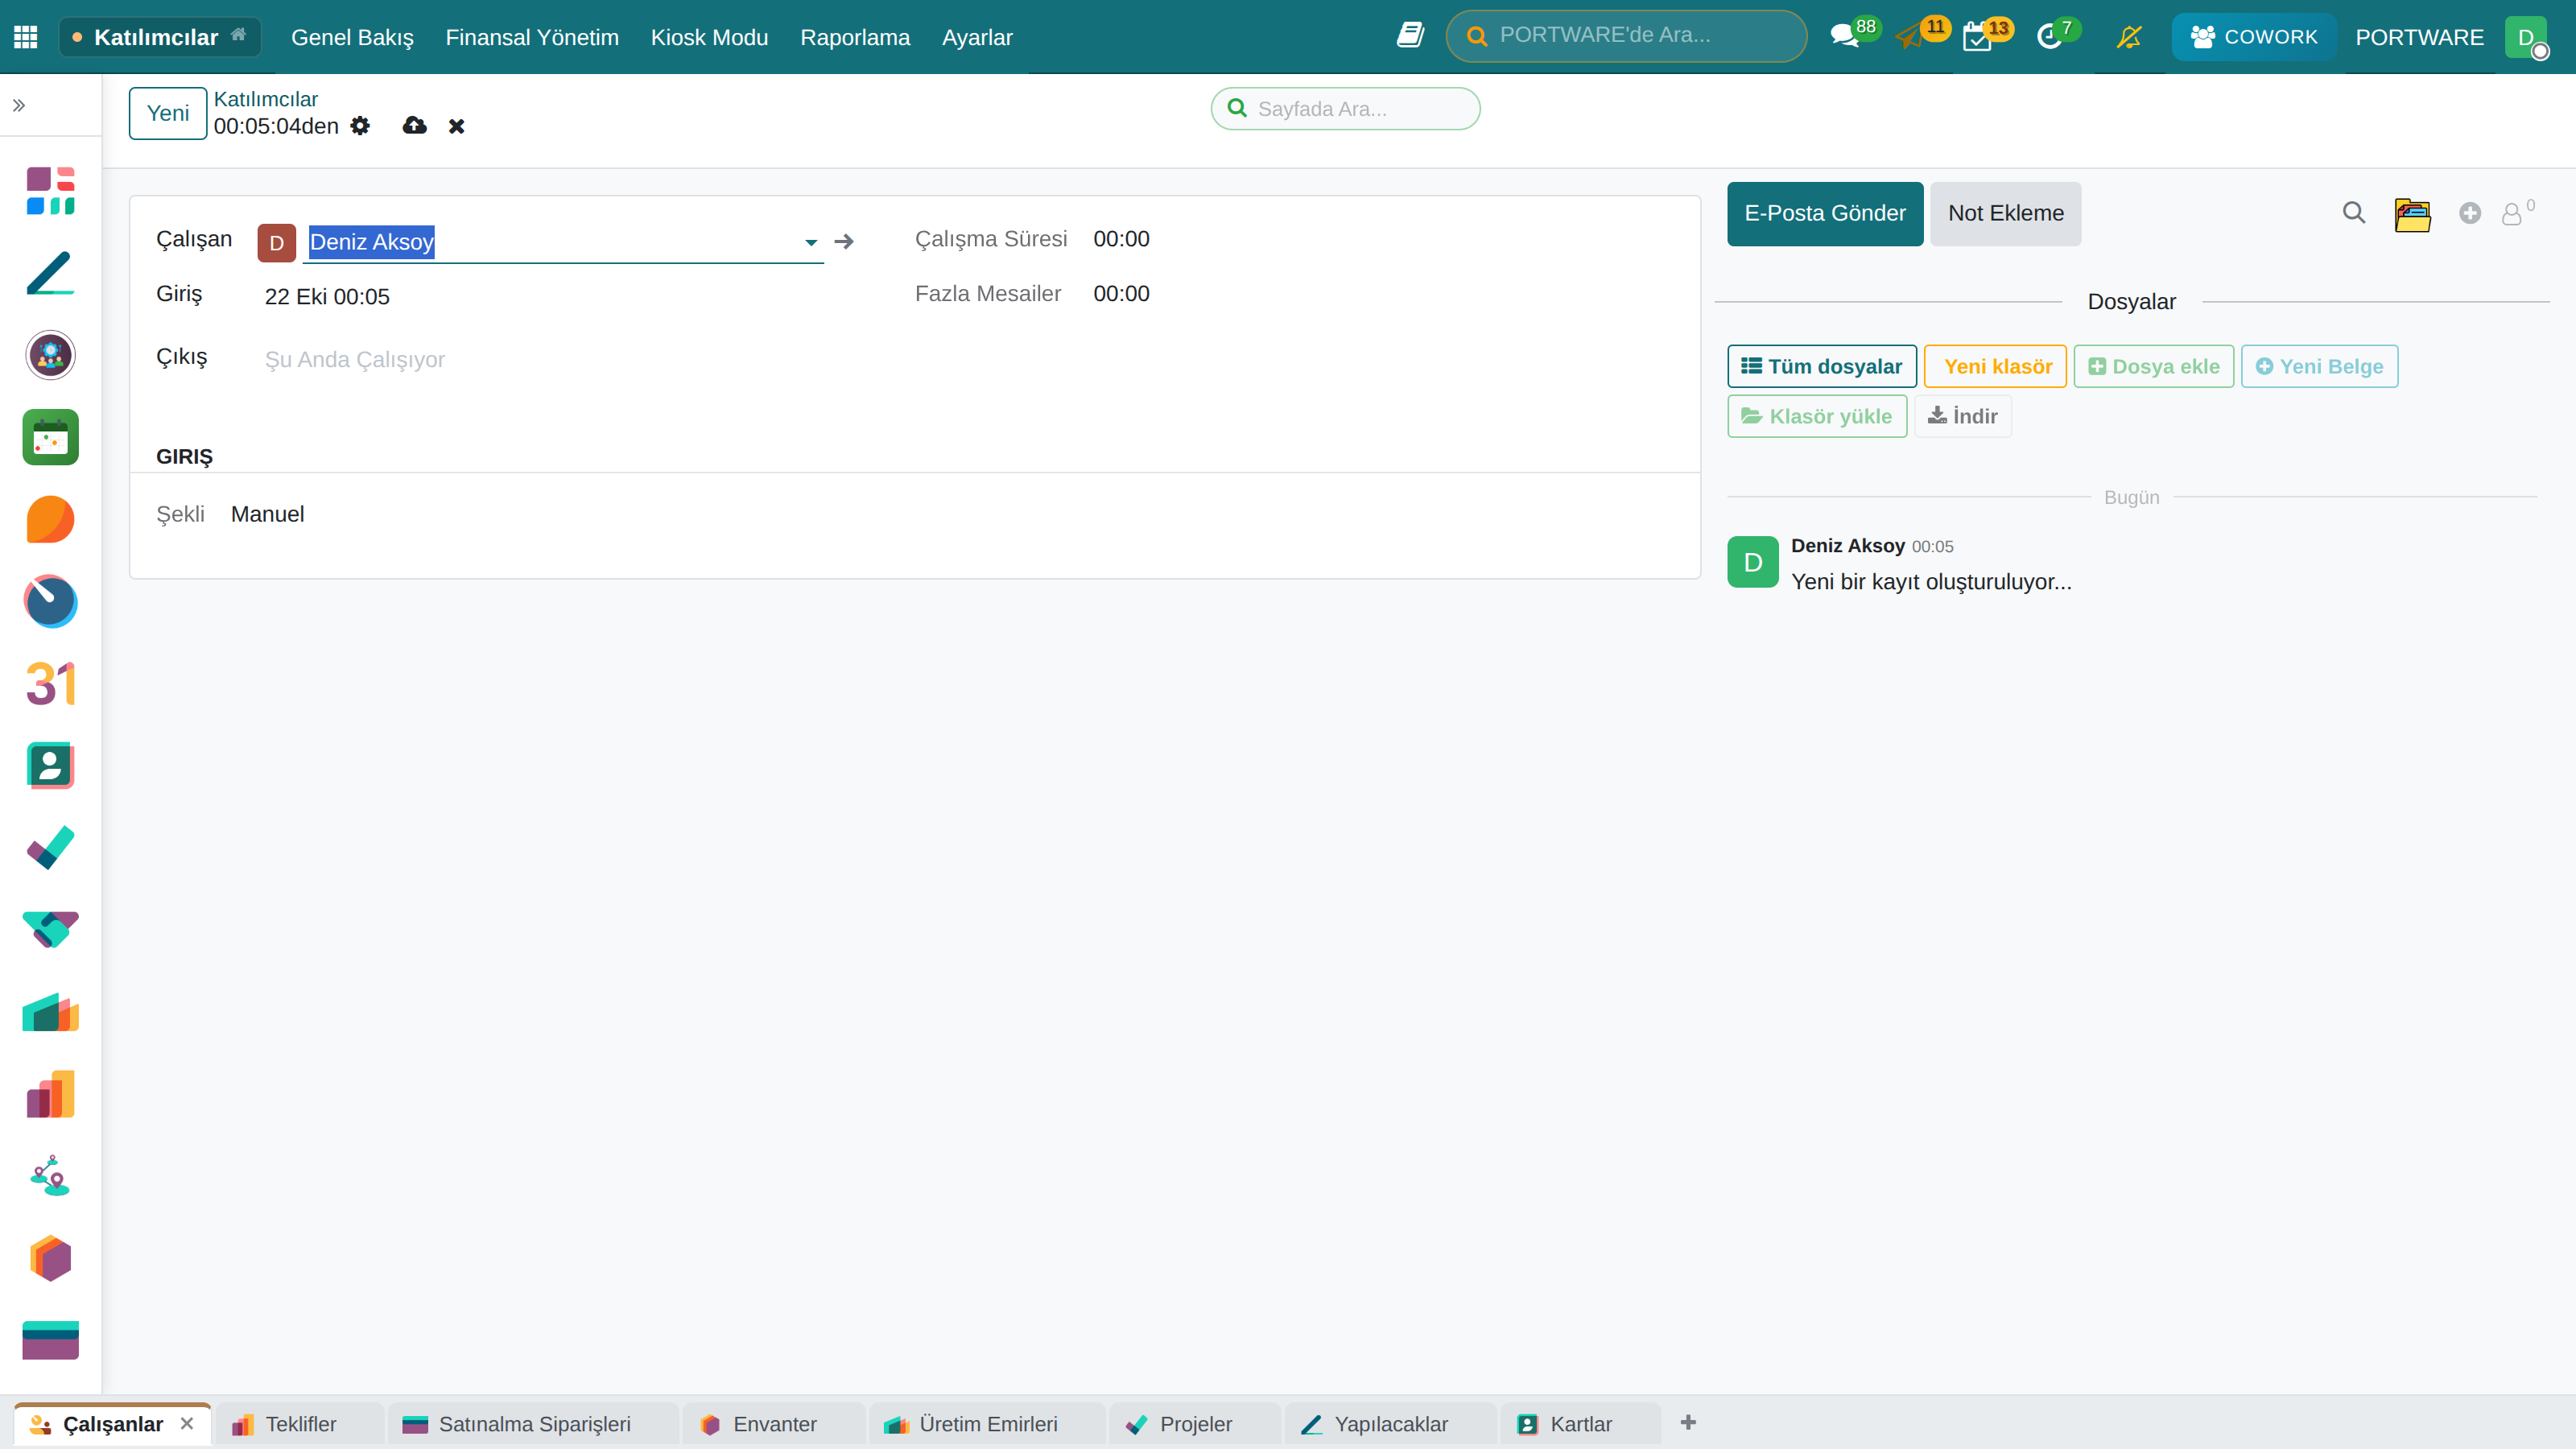Click the Dosya ekle button

point(2154,366)
